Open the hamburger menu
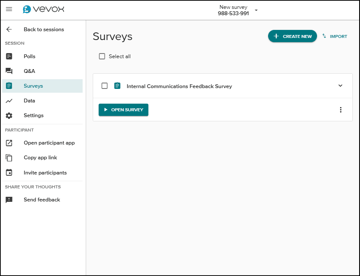 pyautogui.click(x=9, y=9)
